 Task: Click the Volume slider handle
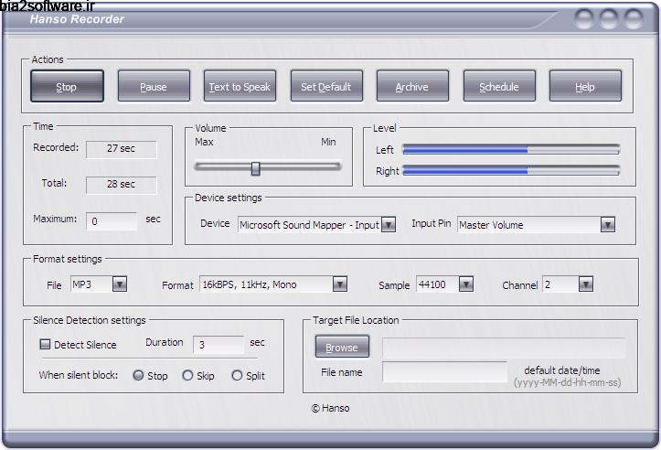pos(255,168)
